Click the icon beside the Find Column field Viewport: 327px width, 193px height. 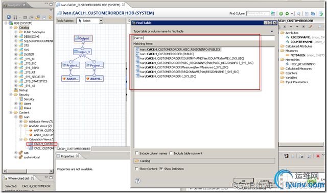273,14
